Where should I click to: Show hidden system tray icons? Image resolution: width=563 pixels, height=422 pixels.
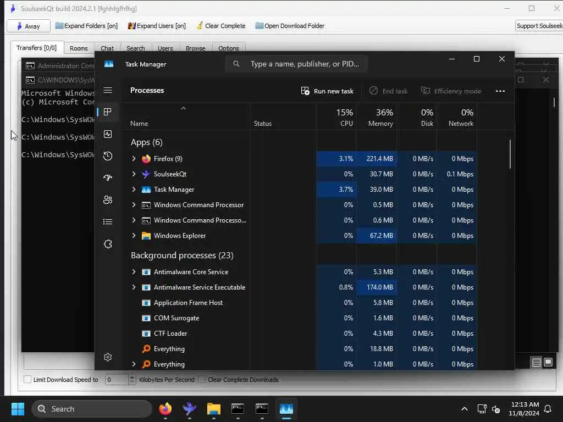click(x=464, y=409)
